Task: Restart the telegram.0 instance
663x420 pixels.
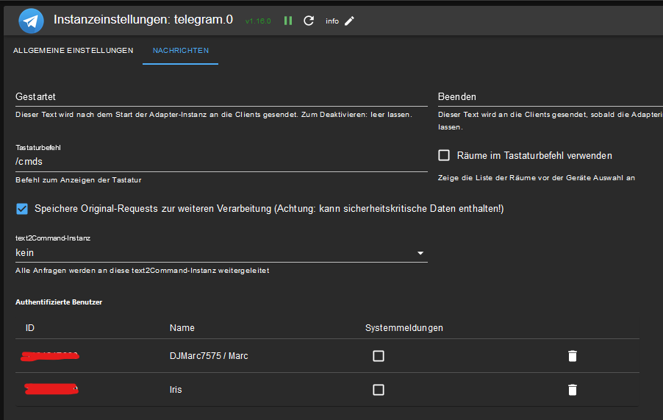Action: (x=309, y=21)
